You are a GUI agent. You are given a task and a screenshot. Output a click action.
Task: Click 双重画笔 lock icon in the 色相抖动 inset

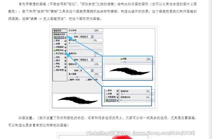click(x=117, y=97)
